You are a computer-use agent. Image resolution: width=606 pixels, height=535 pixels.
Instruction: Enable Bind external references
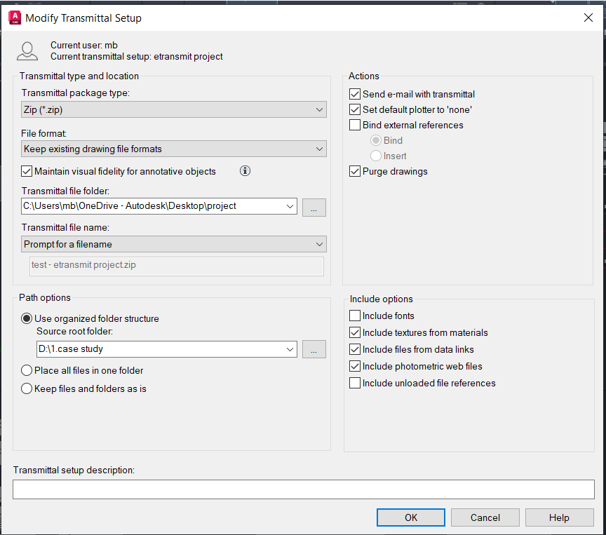pos(355,125)
